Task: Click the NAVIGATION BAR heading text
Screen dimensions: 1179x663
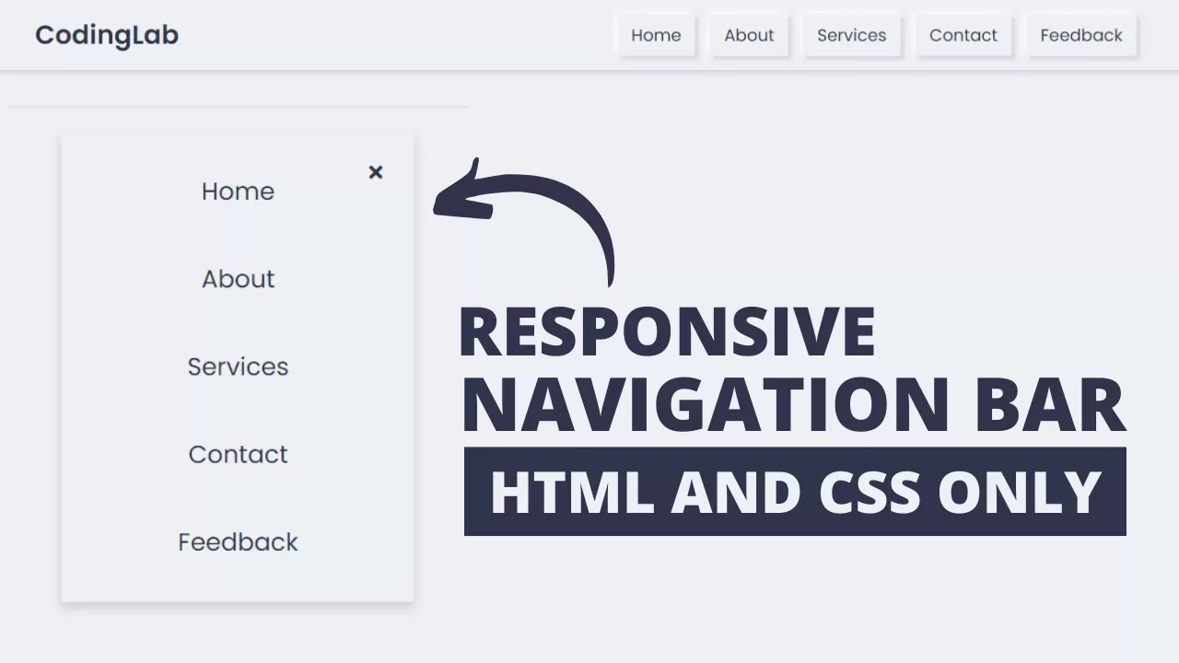Action: pos(794,403)
